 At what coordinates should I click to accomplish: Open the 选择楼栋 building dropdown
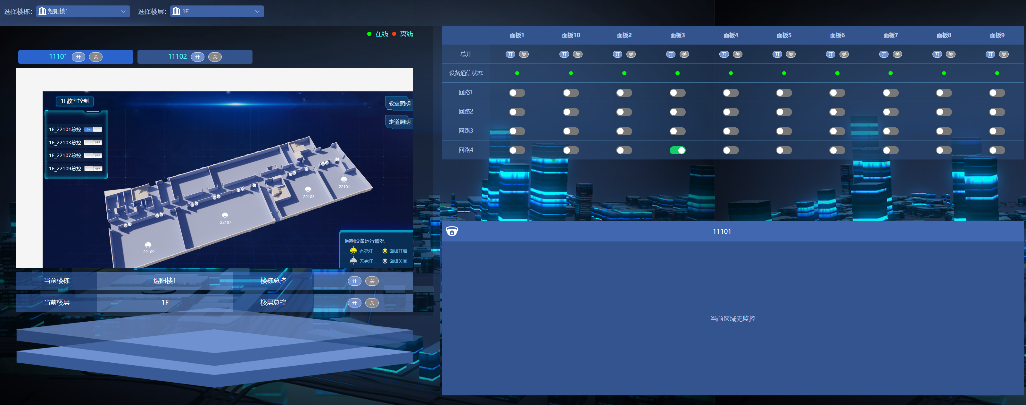pos(83,11)
